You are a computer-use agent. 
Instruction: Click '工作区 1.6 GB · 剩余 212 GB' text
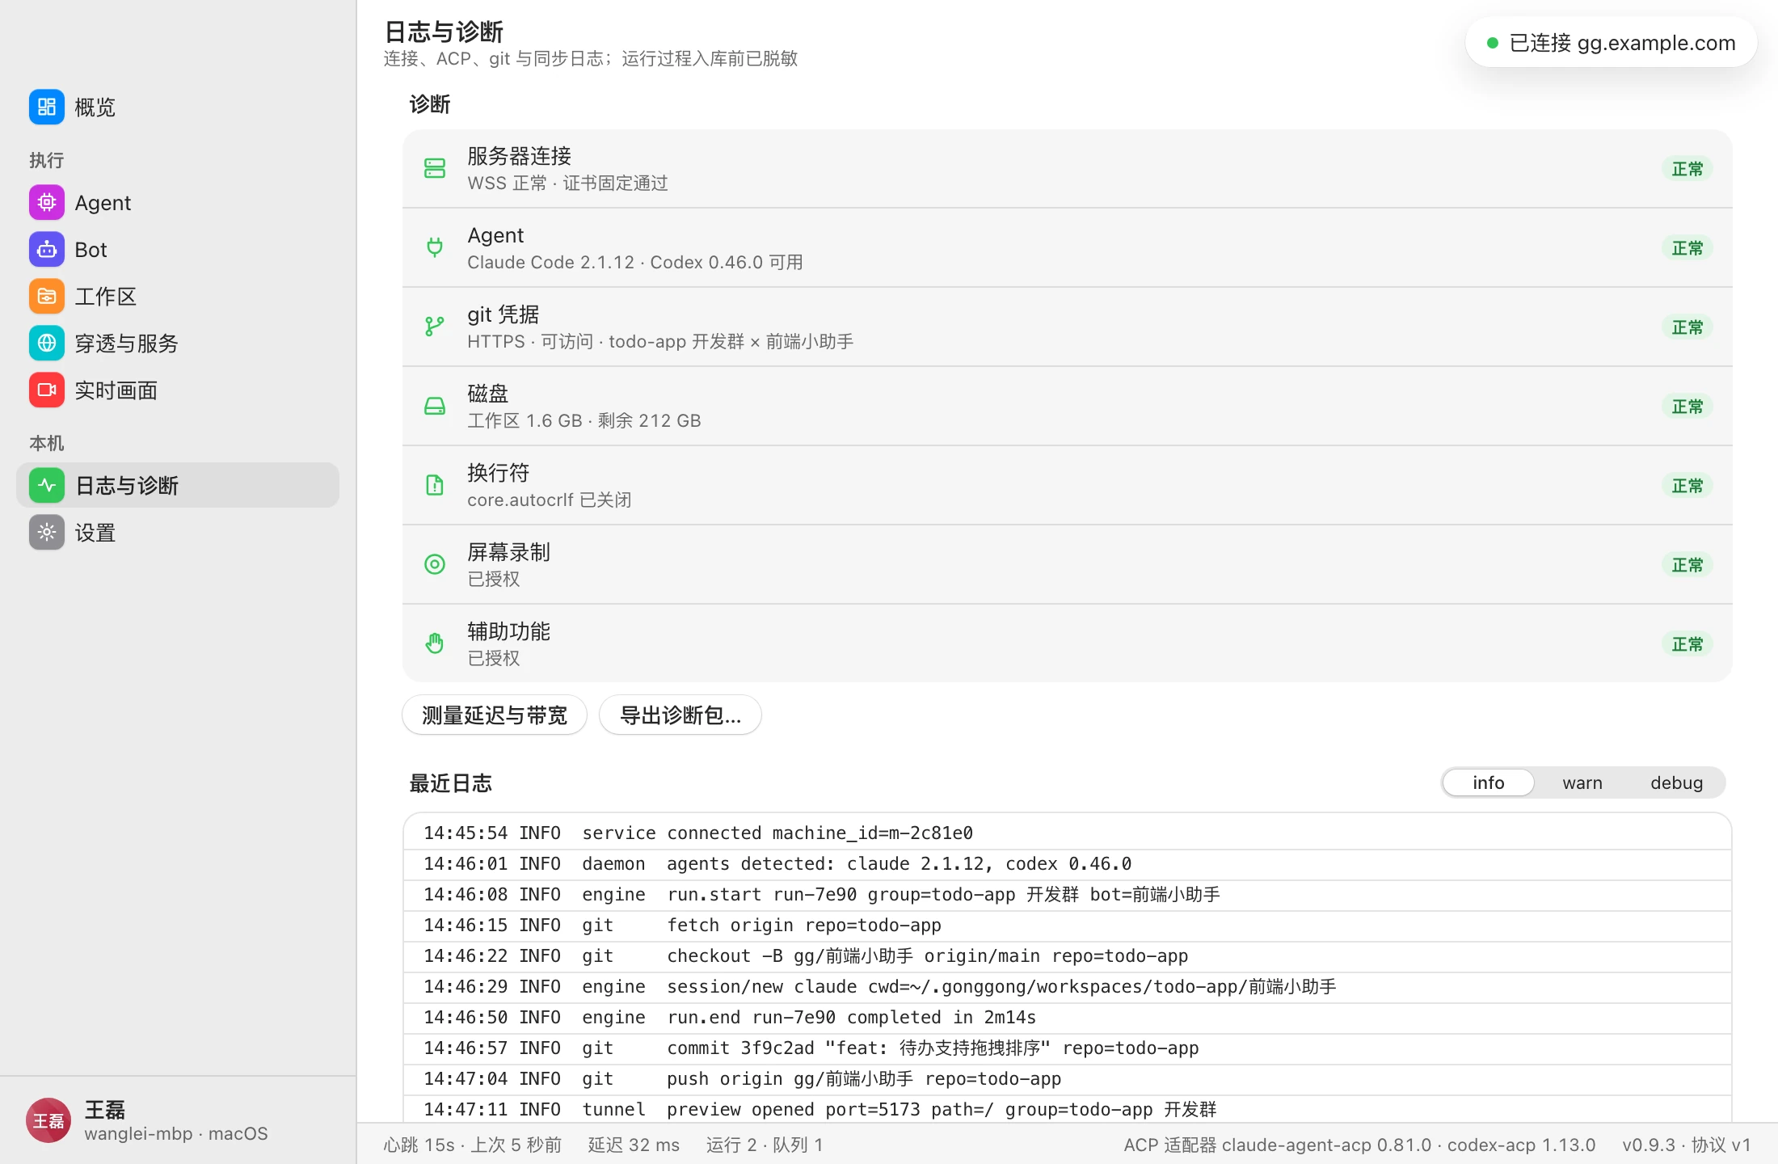click(x=584, y=420)
